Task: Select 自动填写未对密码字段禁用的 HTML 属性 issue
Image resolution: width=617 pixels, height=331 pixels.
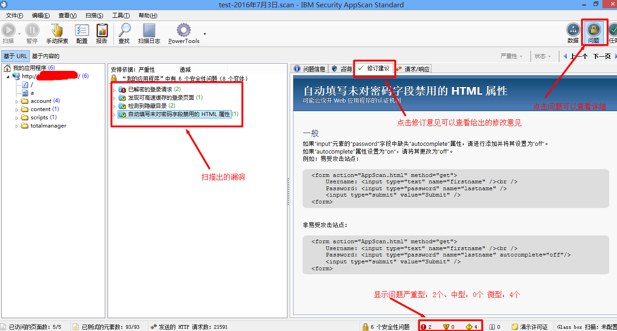Action: (x=179, y=114)
